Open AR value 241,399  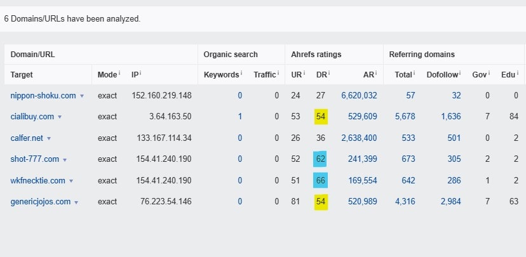(x=363, y=159)
